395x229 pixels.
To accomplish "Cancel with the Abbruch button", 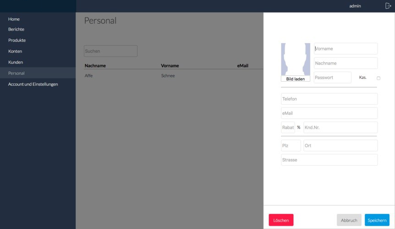I will coord(349,220).
